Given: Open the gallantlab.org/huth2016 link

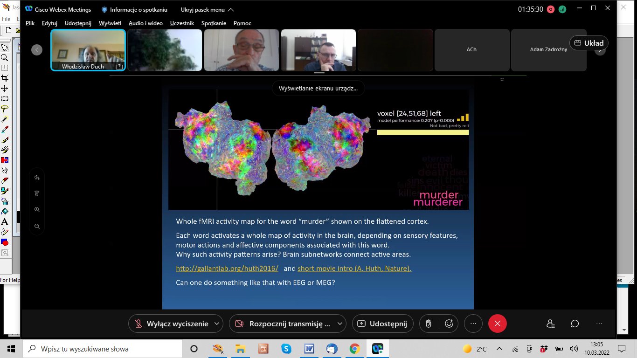Looking at the screenshot, I should click(x=227, y=268).
